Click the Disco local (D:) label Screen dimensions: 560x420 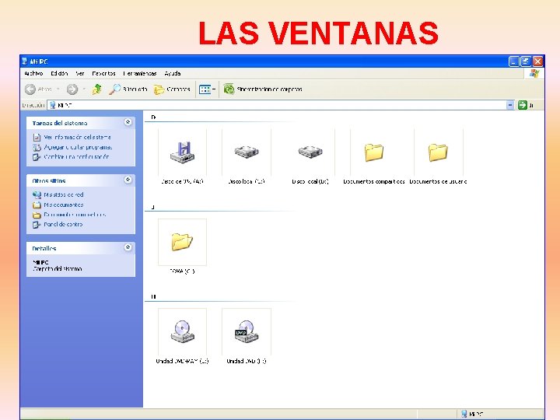coord(310,181)
